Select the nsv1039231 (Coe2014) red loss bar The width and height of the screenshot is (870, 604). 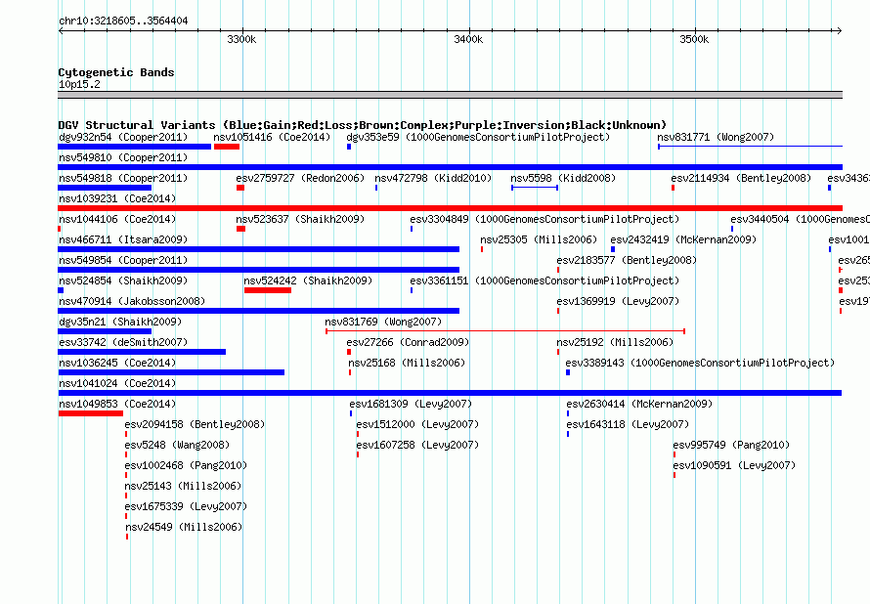click(450, 208)
